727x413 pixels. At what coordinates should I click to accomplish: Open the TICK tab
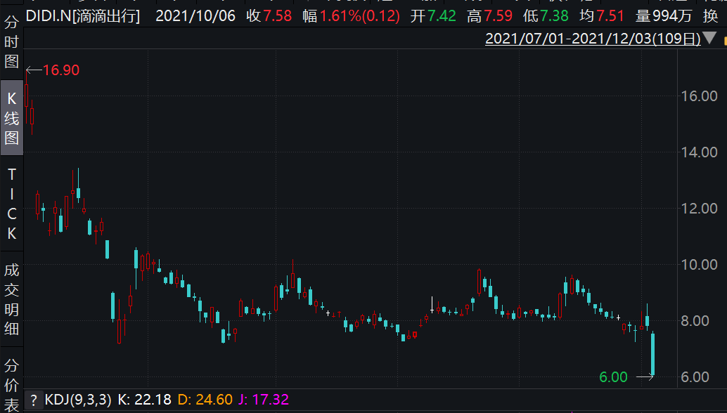pos(11,204)
